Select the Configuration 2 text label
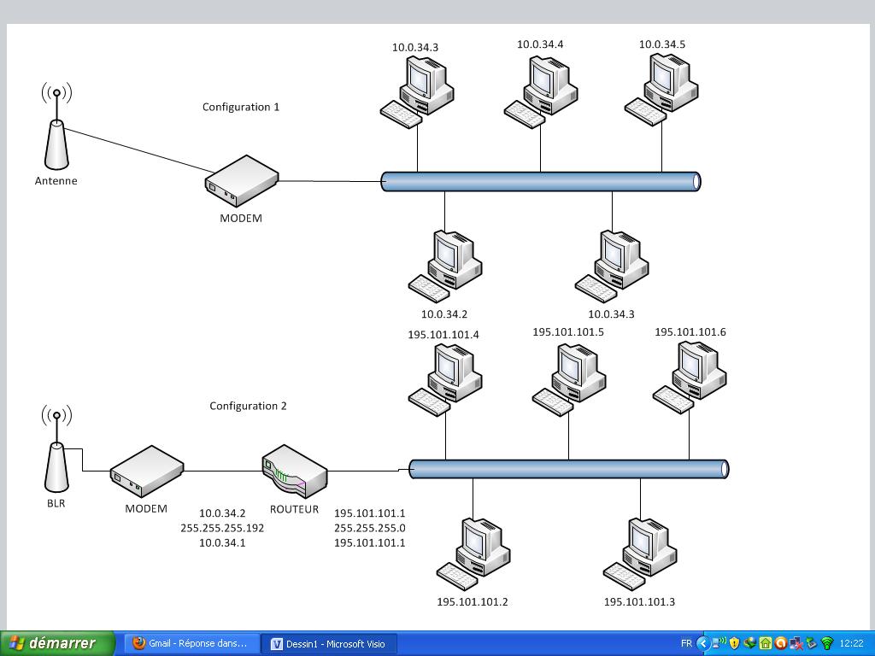This screenshot has width=875, height=656. point(249,406)
